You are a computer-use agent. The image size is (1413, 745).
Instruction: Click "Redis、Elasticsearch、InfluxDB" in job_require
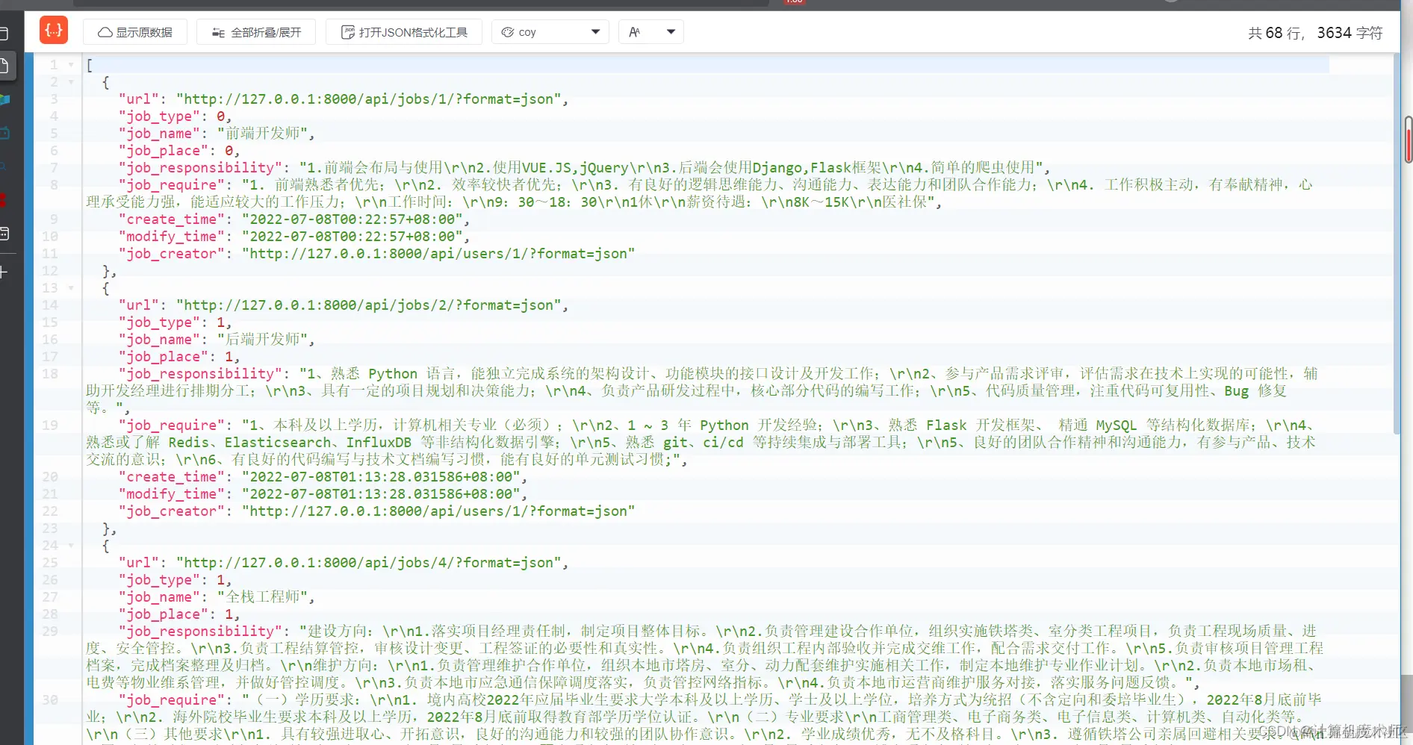click(x=290, y=443)
